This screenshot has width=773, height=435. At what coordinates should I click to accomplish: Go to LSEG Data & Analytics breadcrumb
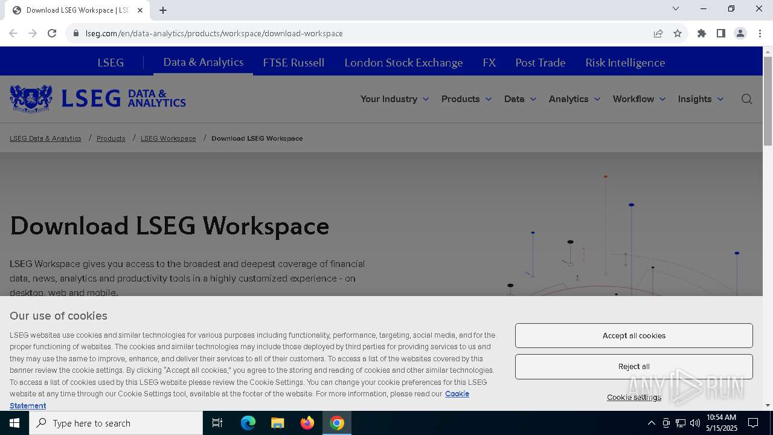[x=45, y=138]
